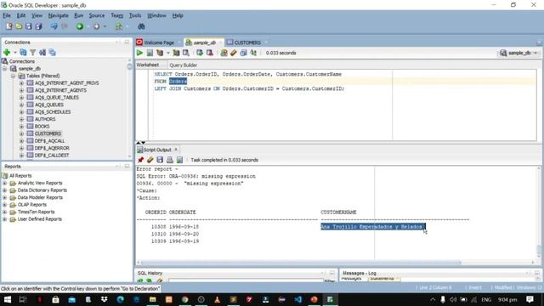Expand the User Defined Reports folder

click(x=5, y=219)
